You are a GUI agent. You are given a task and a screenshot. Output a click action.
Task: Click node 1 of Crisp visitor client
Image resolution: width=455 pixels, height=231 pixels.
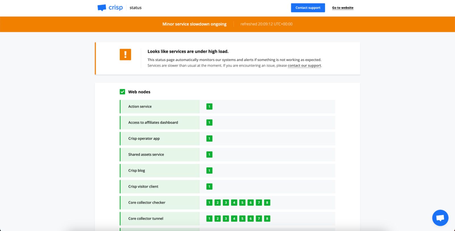pos(209,187)
